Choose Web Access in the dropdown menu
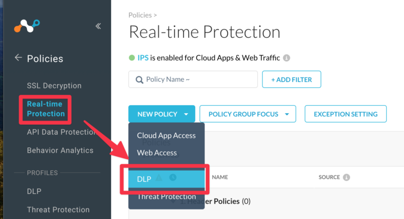This screenshot has height=219, width=404. [x=157, y=153]
